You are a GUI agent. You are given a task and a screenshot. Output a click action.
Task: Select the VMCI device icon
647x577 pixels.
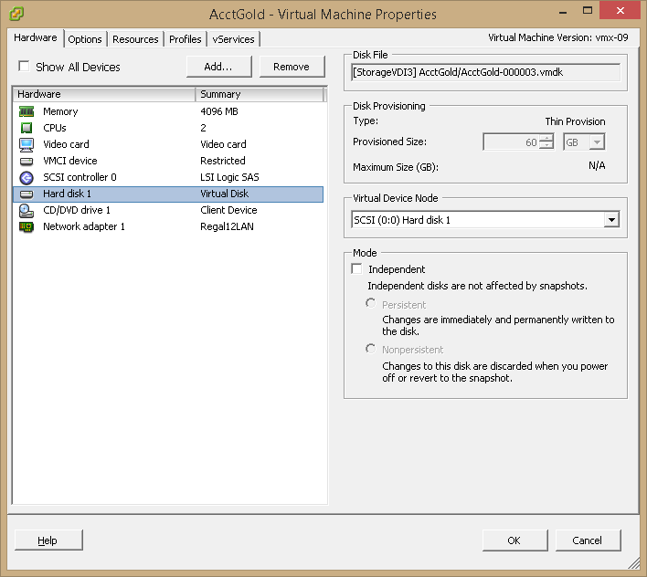(x=27, y=161)
